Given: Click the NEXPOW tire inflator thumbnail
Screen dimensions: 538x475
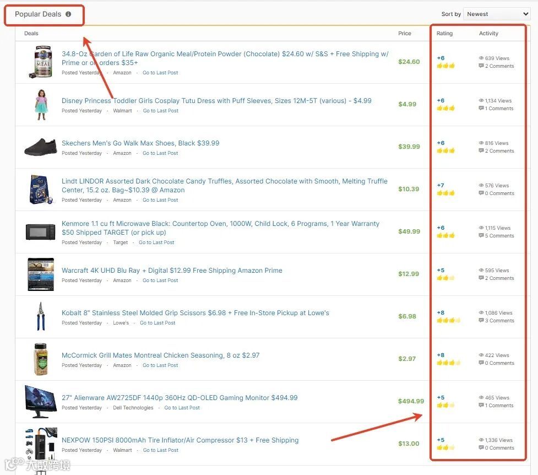Looking at the screenshot, I should 41,444.
